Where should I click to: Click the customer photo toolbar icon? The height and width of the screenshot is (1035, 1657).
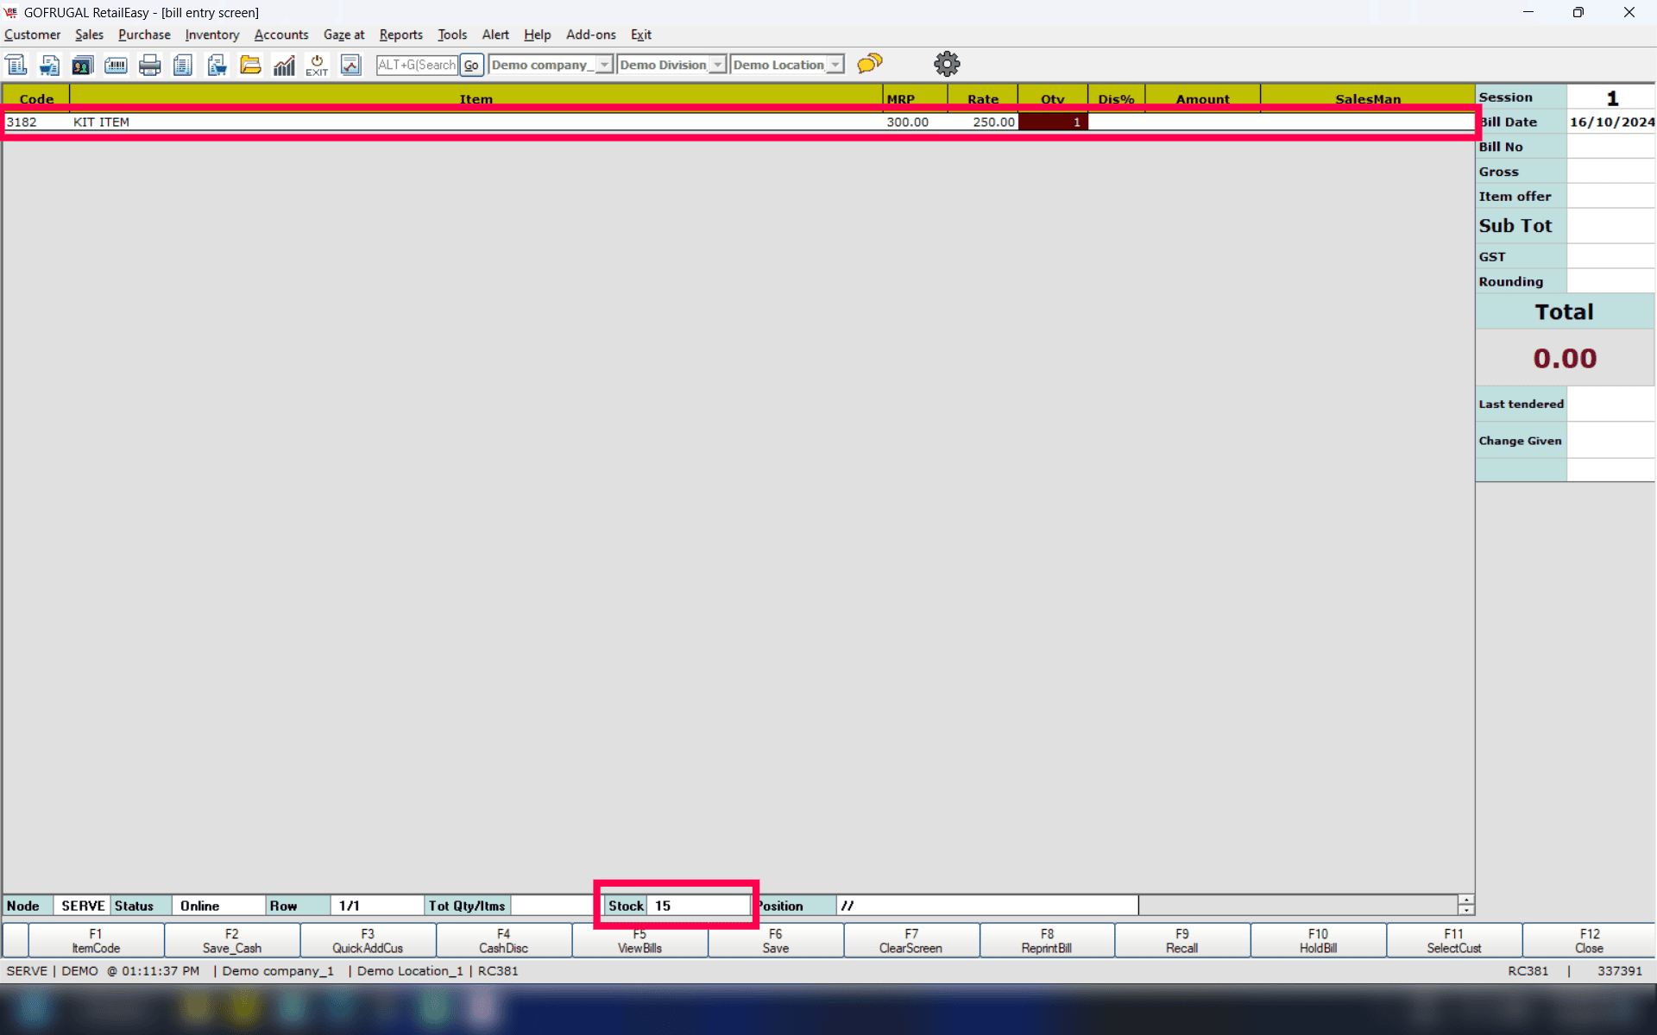pyautogui.click(x=82, y=65)
